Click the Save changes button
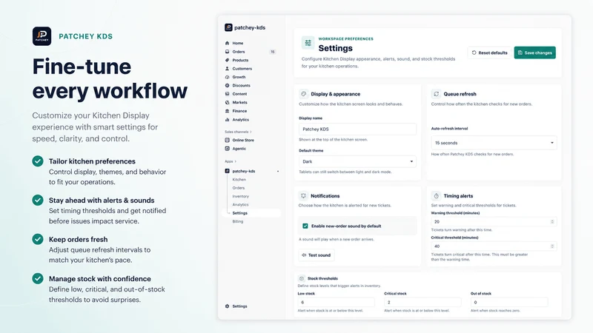The image size is (593, 333). 534,53
